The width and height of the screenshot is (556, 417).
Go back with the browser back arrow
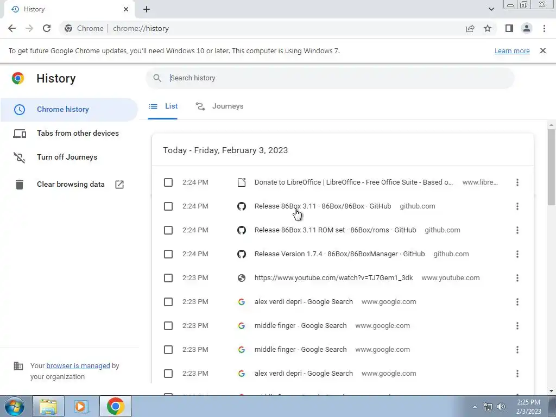pyautogui.click(x=12, y=28)
